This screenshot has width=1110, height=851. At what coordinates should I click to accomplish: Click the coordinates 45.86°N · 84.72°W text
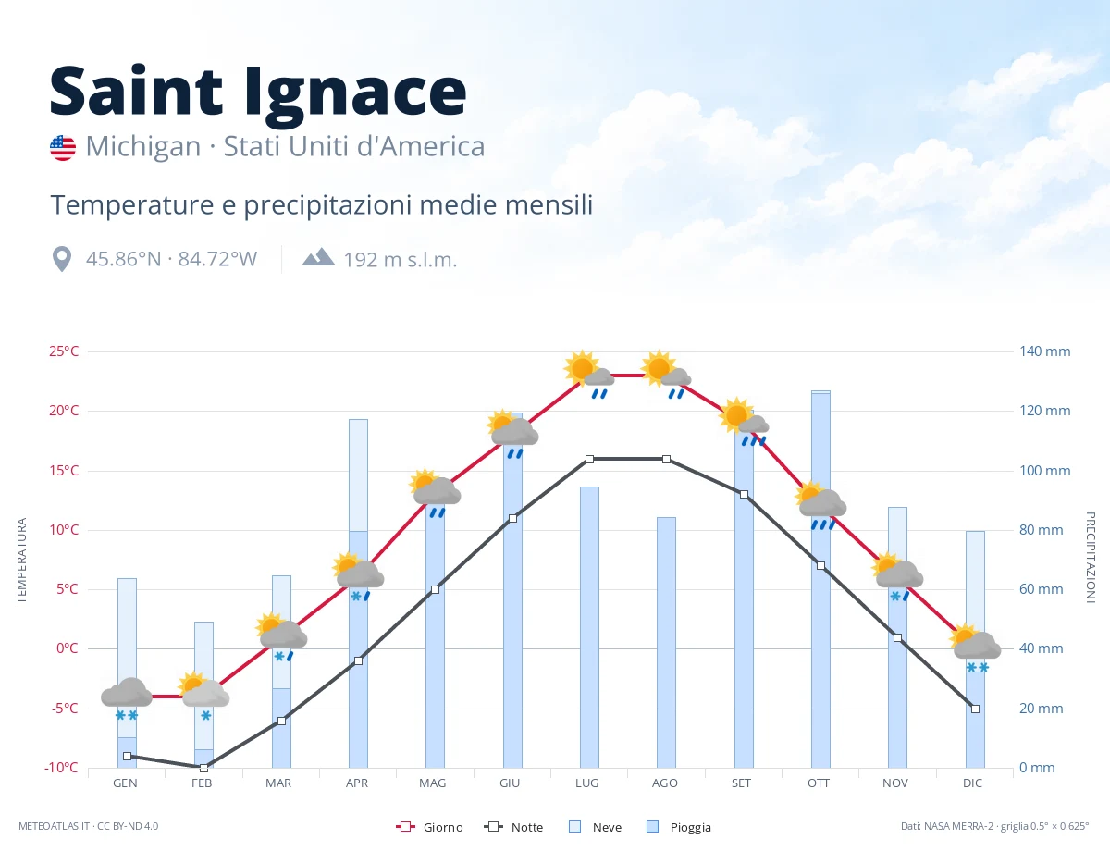pos(171,259)
